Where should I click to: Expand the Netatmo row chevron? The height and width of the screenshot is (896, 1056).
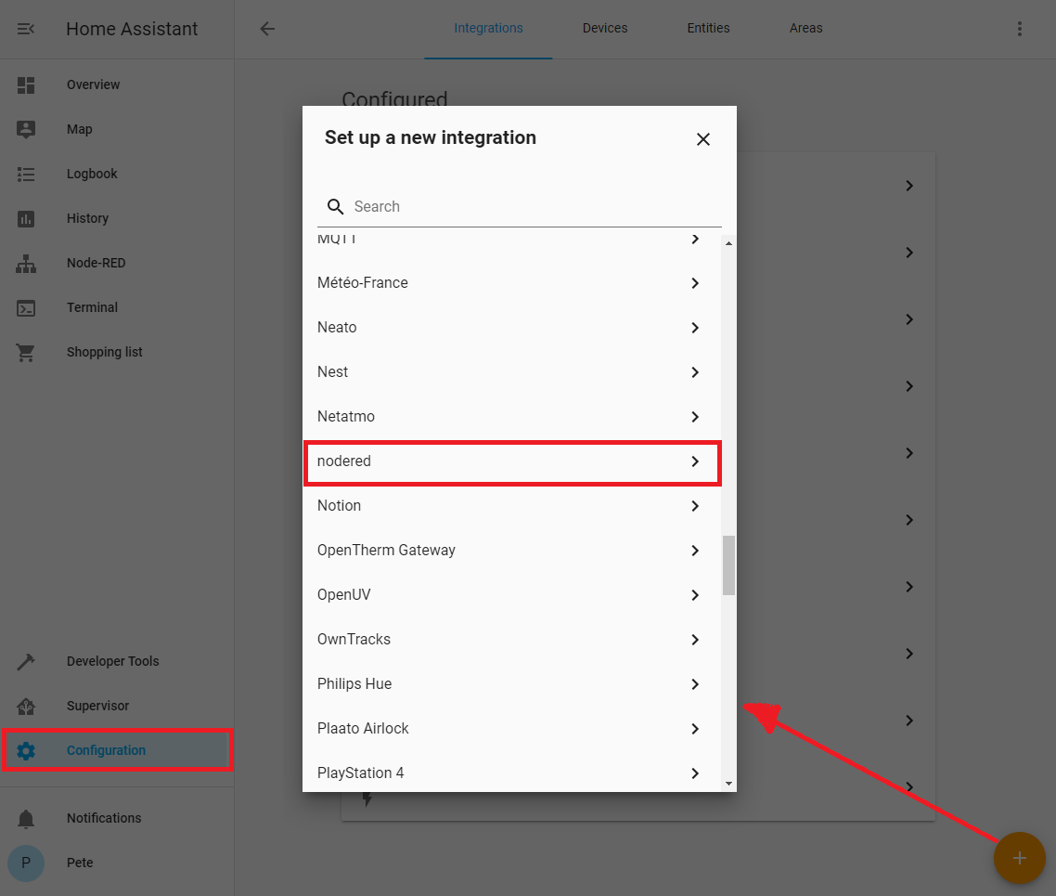tap(695, 417)
